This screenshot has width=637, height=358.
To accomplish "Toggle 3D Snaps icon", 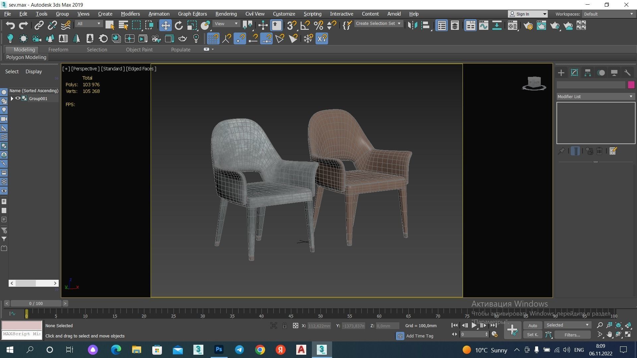I will click(292, 26).
